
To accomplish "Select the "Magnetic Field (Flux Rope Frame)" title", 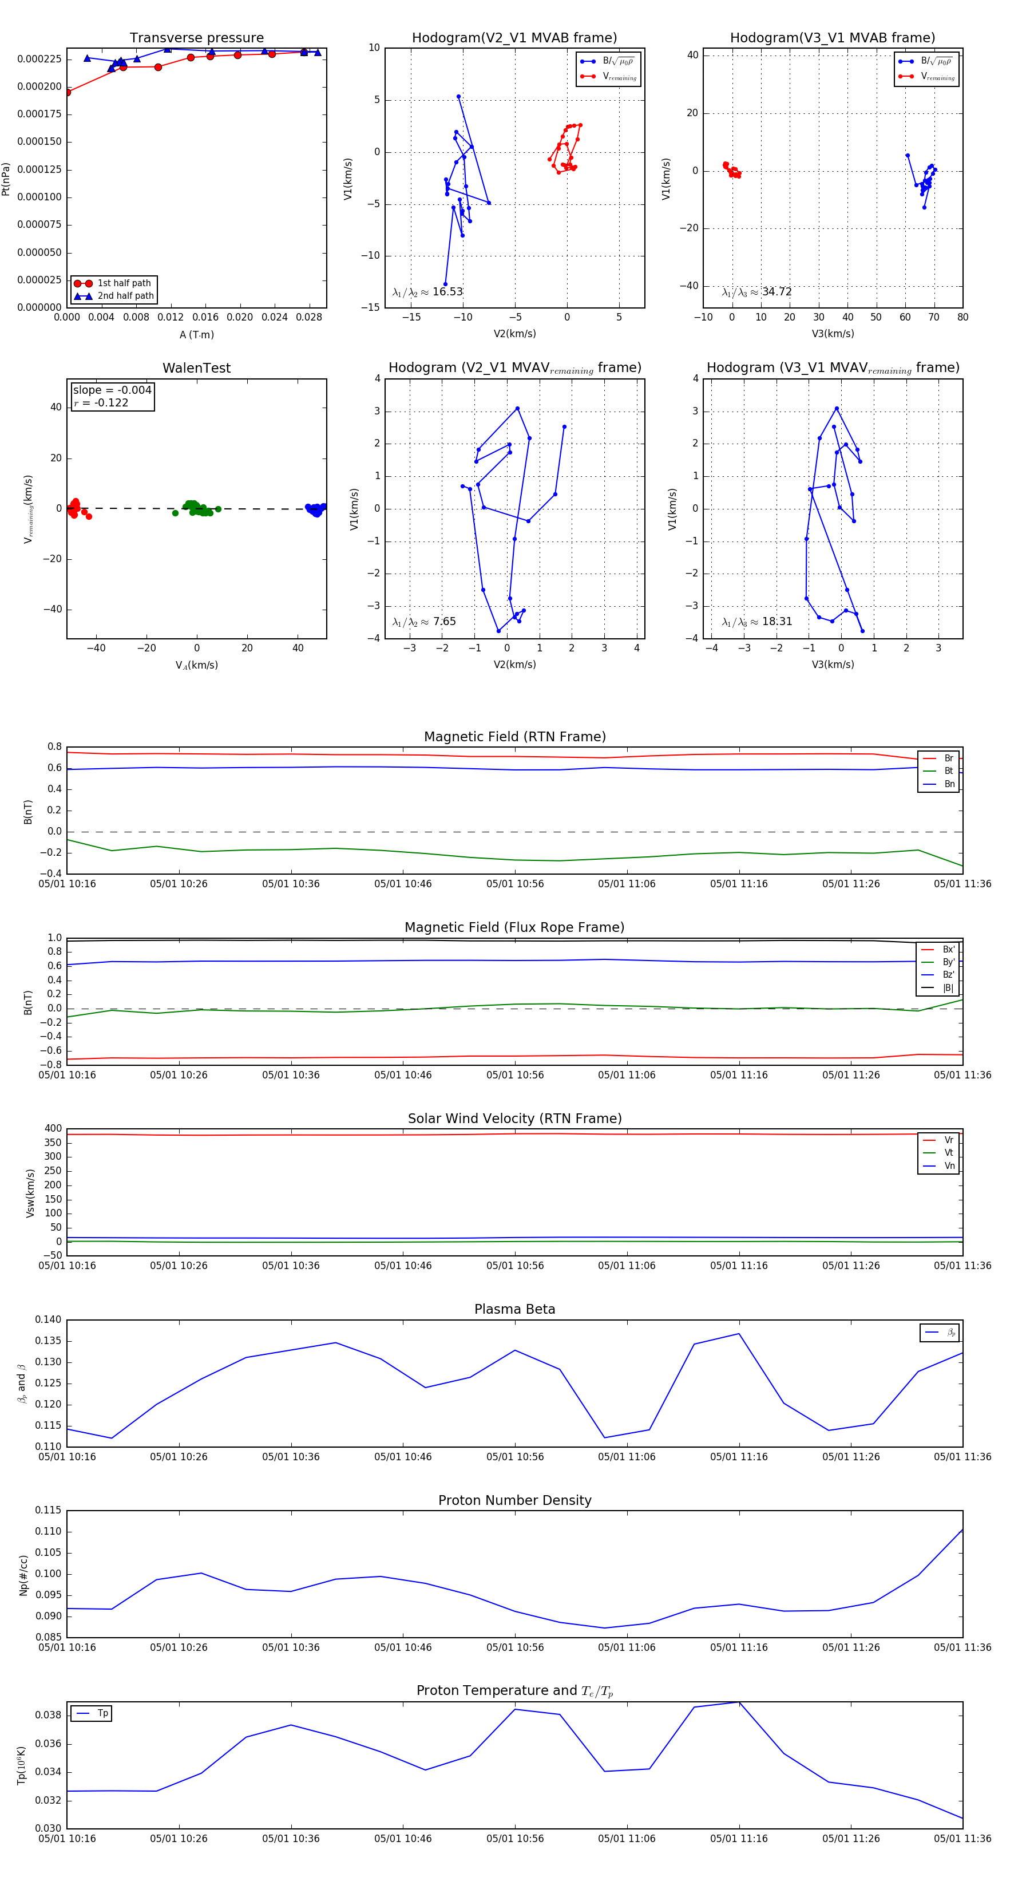I will click(x=514, y=928).
